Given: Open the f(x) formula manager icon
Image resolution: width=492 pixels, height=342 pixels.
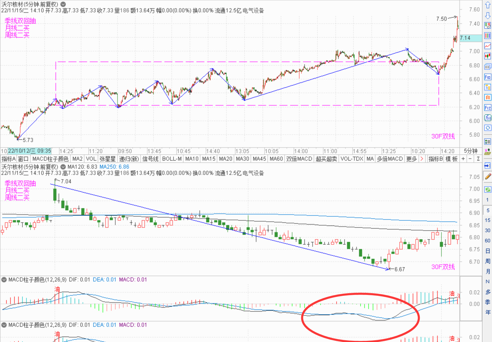Looking at the screenshot, I should click(x=488, y=118).
